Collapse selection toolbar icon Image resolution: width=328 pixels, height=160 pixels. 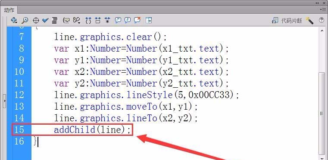[98, 20]
